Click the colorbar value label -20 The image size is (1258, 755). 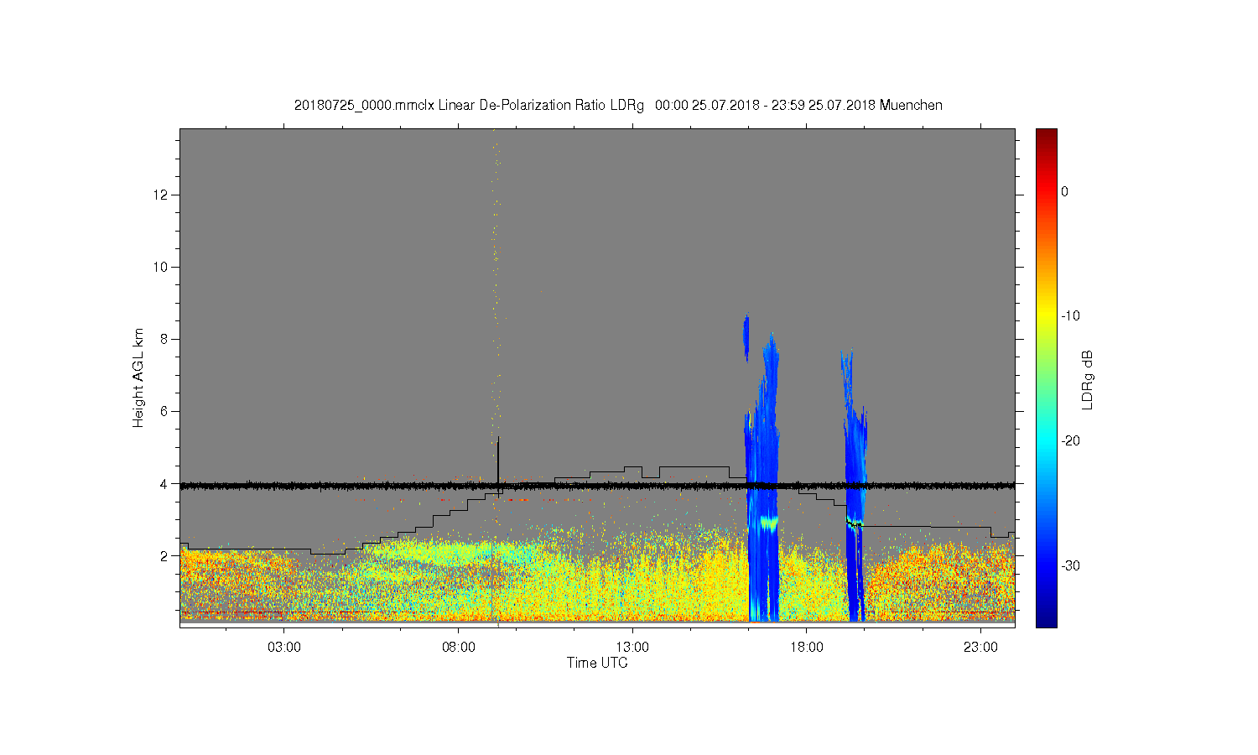pos(1070,441)
